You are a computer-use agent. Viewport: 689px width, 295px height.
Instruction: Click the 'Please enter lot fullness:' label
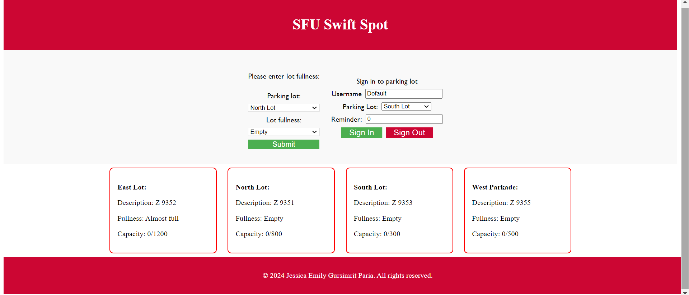point(283,76)
